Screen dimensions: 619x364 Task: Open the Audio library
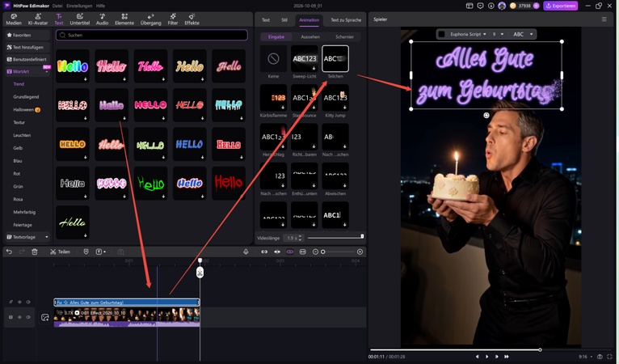pyautogui.click(x=103, y=19)
